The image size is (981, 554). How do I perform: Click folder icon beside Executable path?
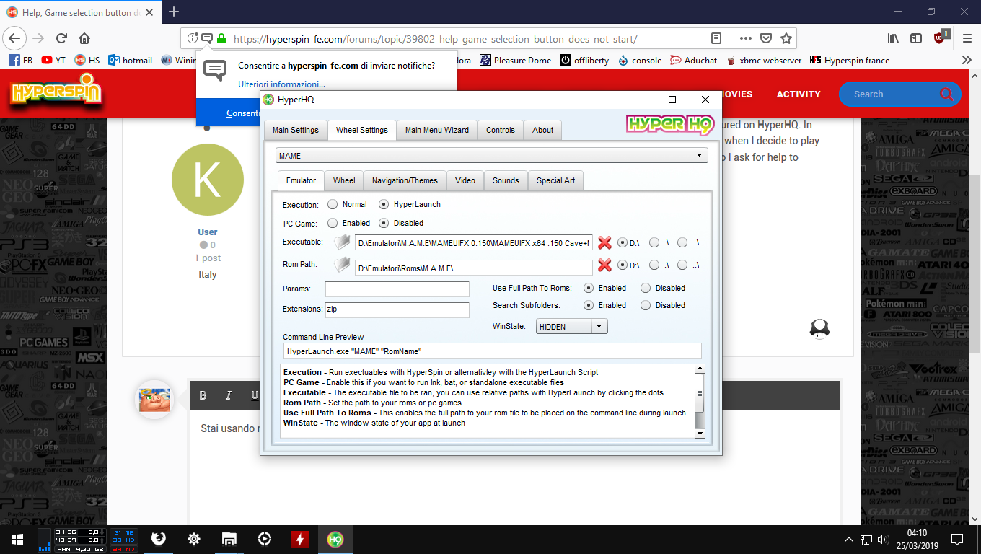pos(342,242)
